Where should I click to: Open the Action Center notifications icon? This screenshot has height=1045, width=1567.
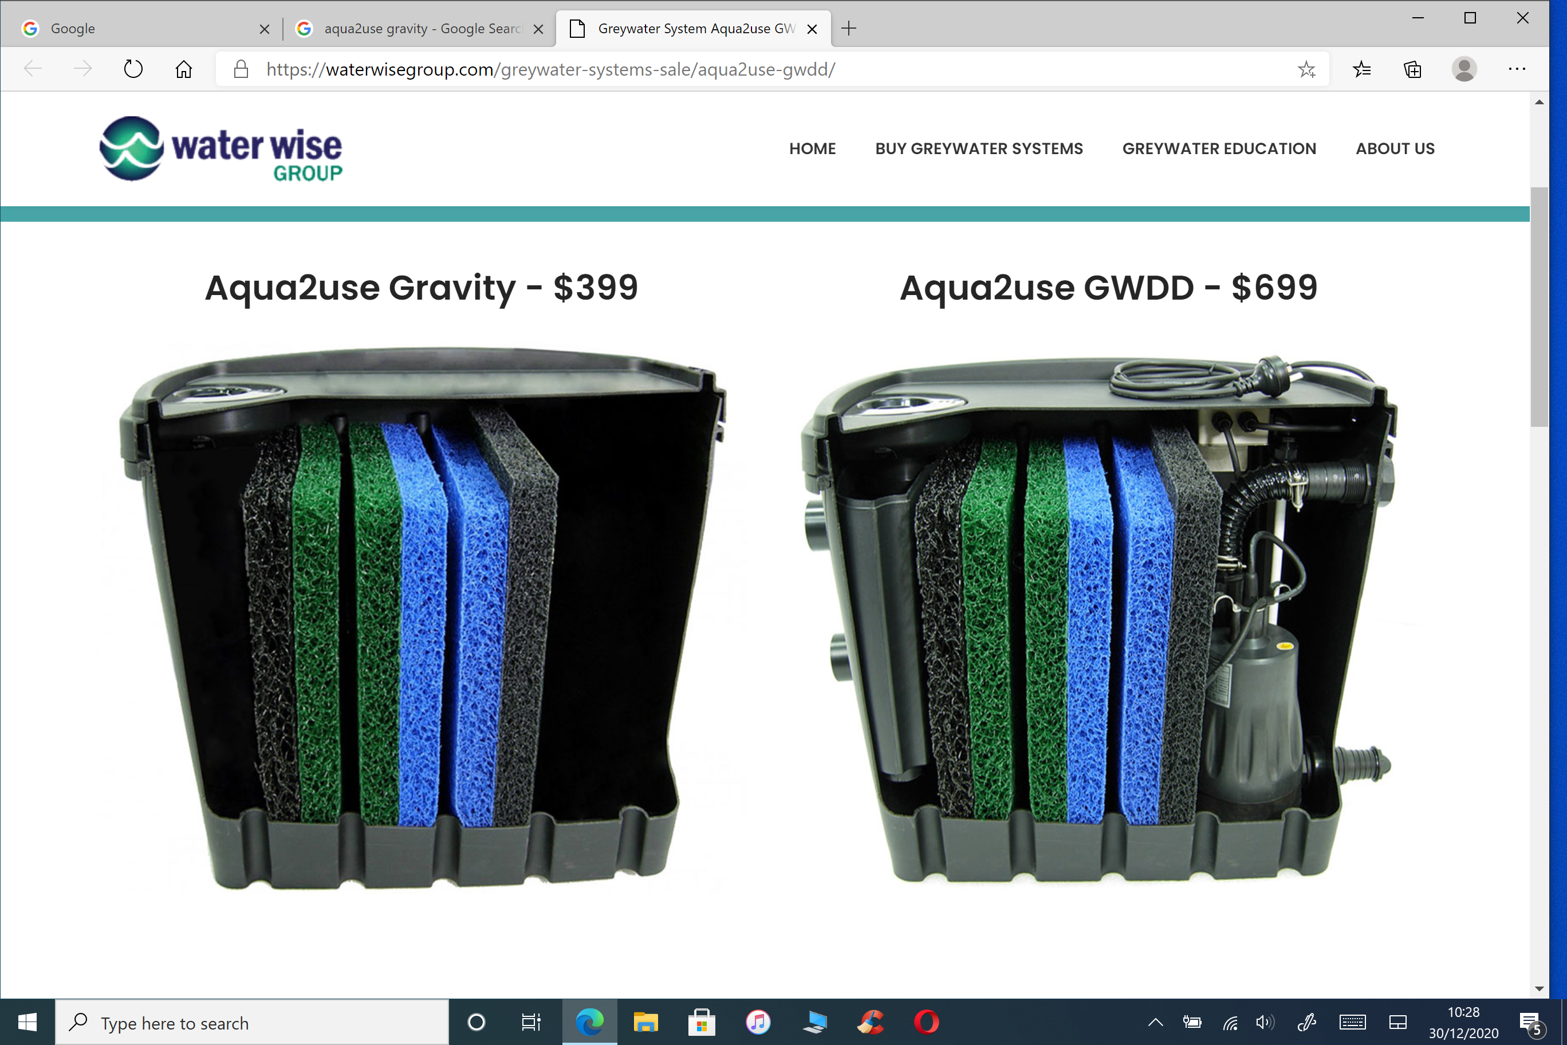coord(1530,1023)
